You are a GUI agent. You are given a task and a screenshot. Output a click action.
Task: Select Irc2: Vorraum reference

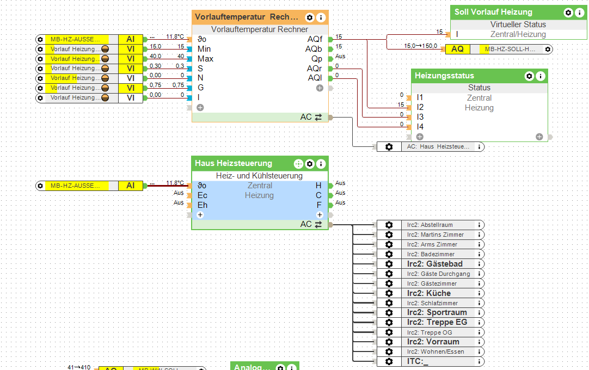433,342
